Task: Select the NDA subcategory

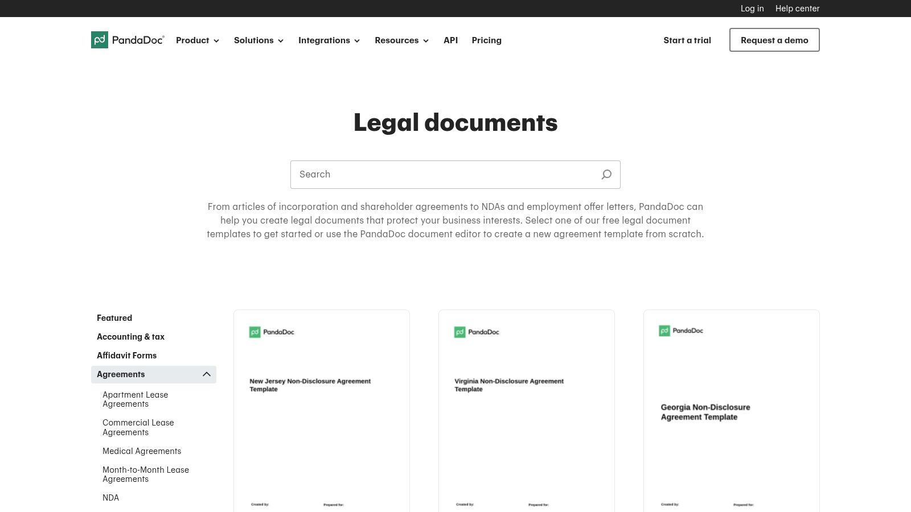Action: coord(110,497)
